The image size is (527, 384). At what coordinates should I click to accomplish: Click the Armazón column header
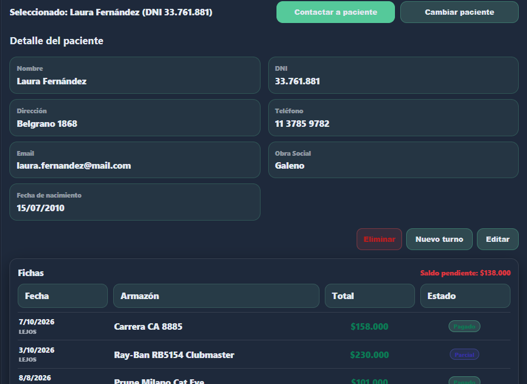click(216, 296)
